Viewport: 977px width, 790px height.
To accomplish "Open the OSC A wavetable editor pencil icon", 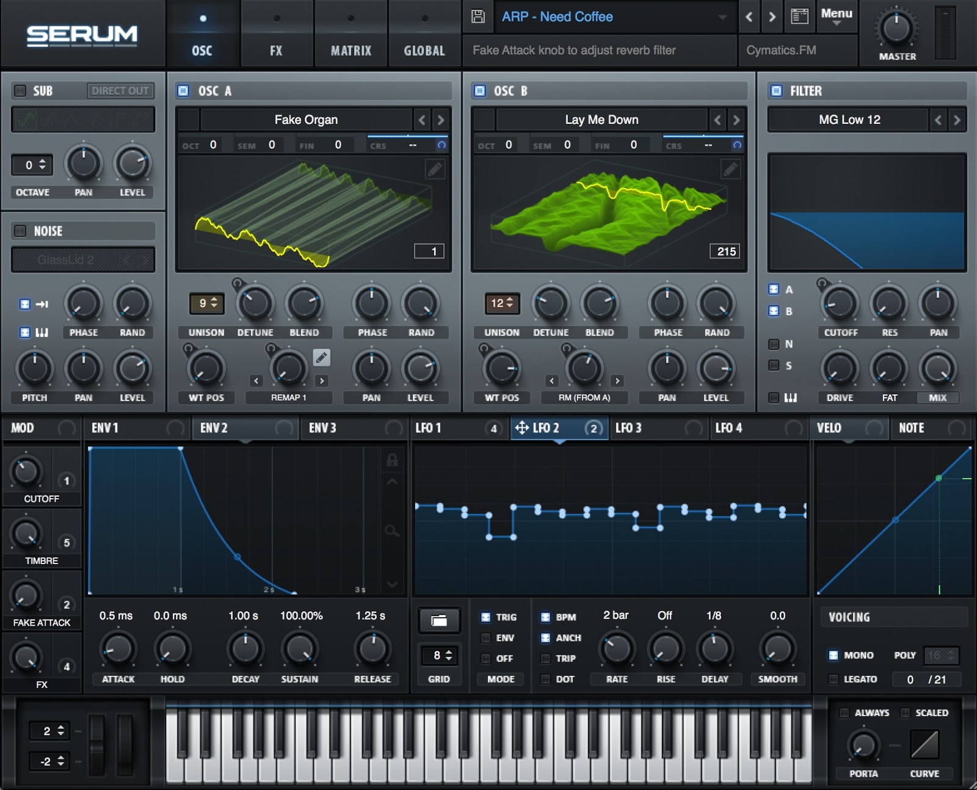I will click(x=434, y=170).
